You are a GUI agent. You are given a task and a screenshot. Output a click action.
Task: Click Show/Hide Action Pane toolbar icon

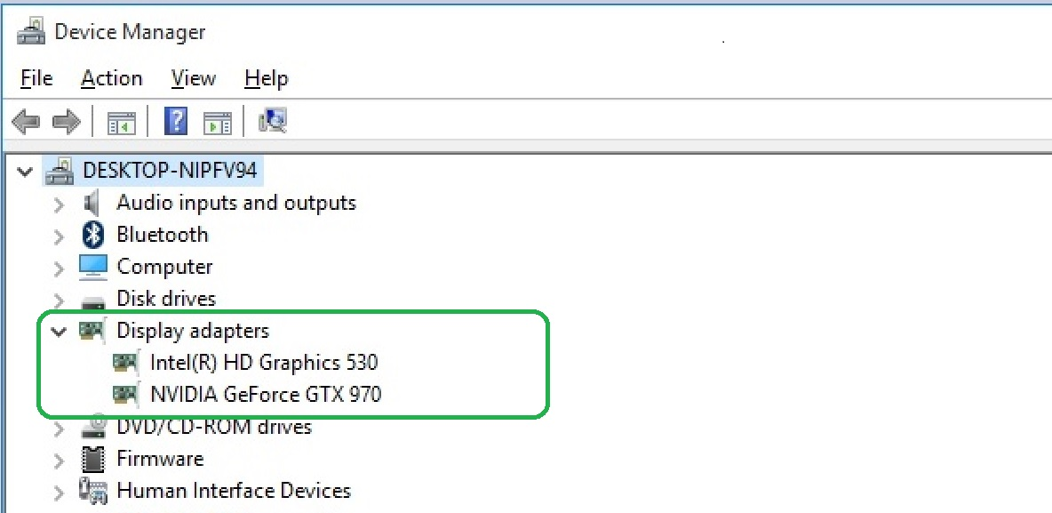[x=217, y=122]
